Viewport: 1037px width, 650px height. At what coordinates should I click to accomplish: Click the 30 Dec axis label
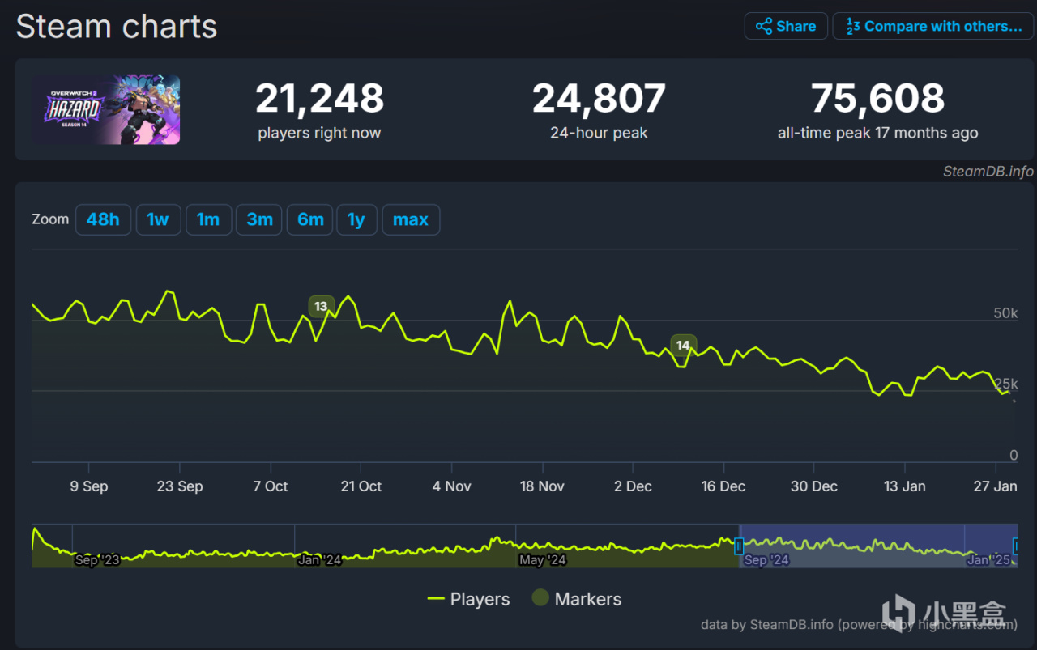click(814, 486)
